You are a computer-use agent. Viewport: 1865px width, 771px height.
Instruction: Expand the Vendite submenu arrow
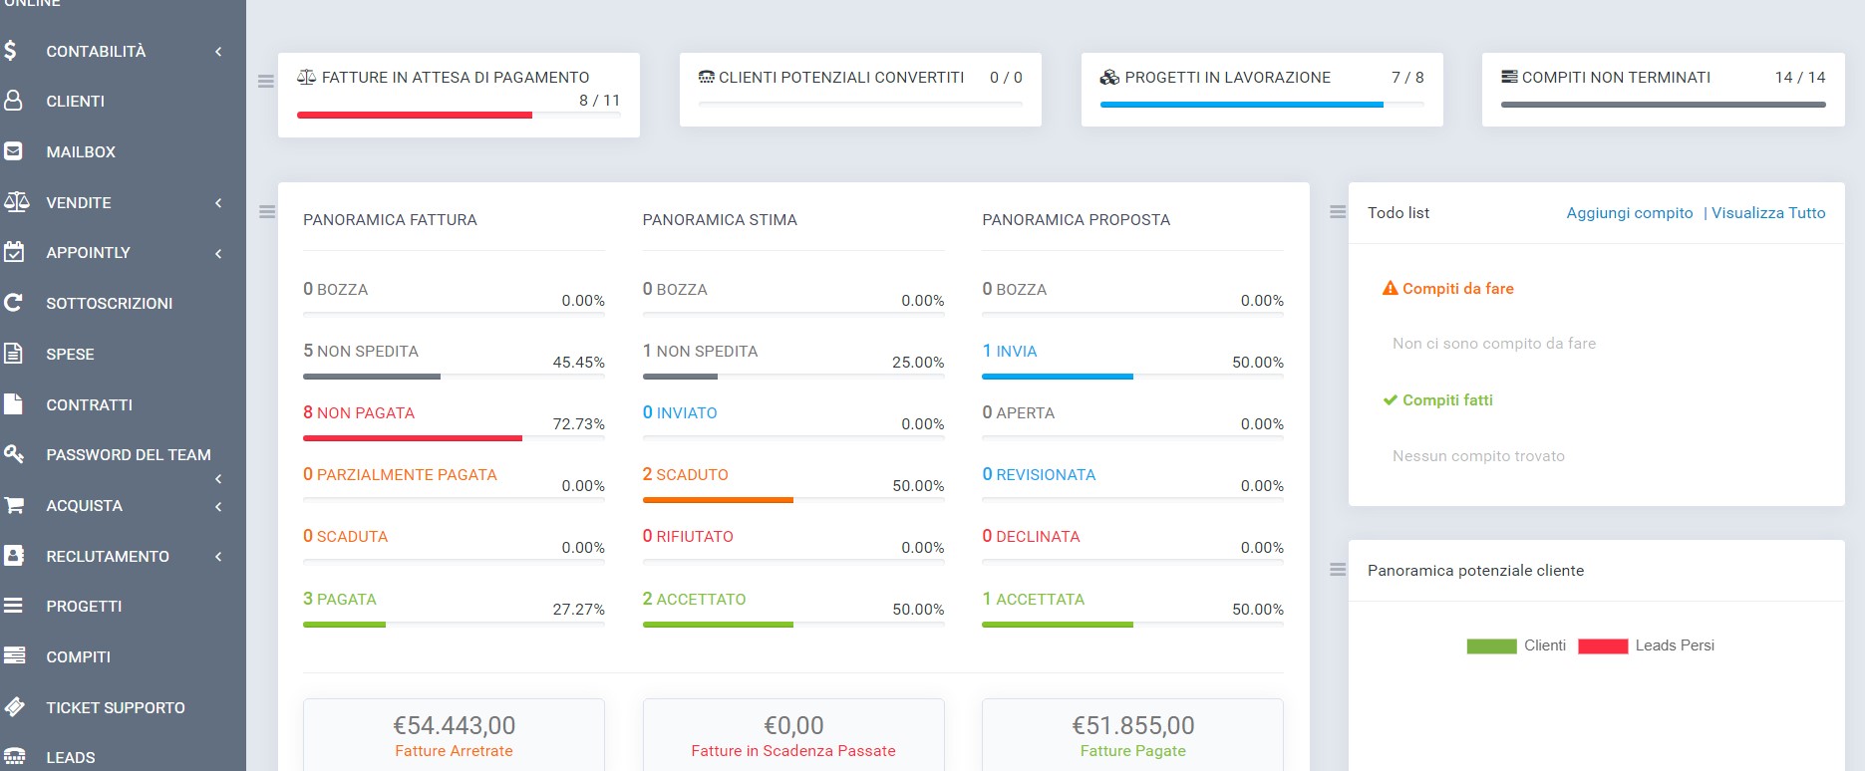tap(218, 202)
